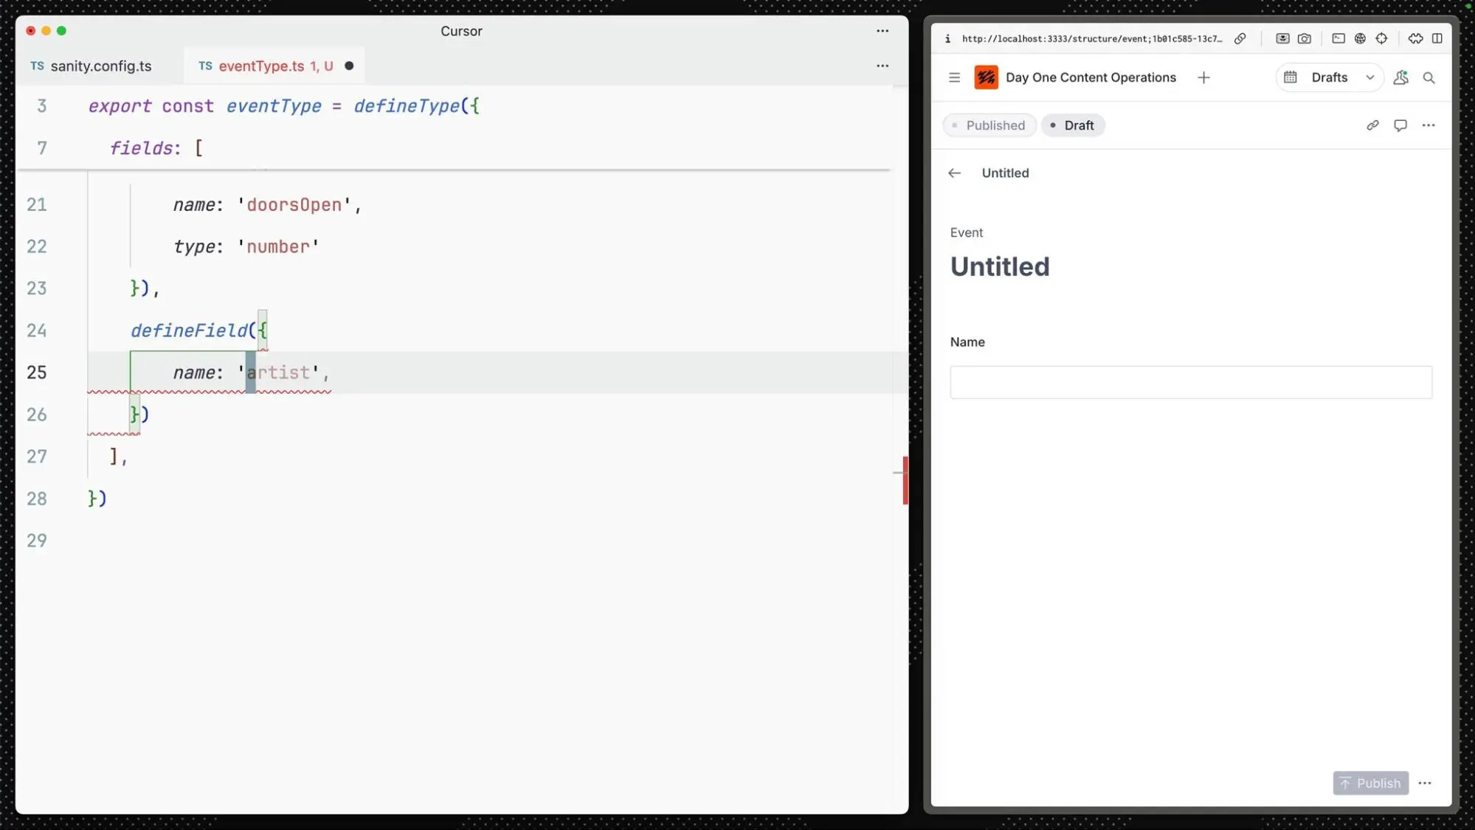Switch to the Published version chip

tap(989, 125)
